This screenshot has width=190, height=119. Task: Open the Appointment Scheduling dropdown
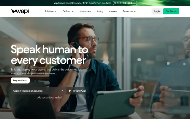(38, 91)
